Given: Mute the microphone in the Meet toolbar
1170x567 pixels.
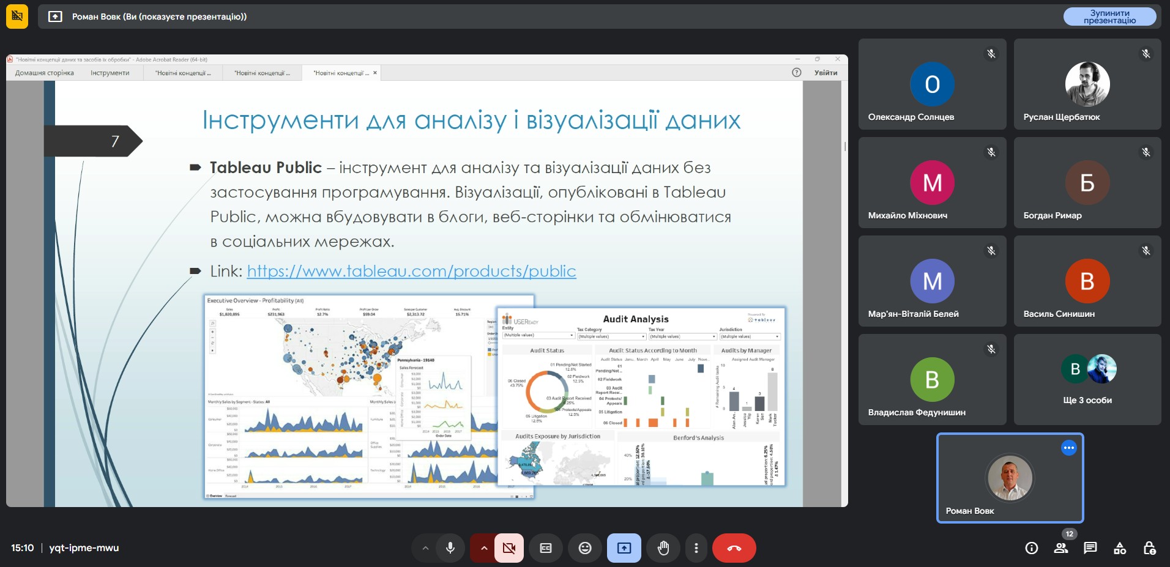Looking at the screenshot, I should (x=450, y=548).
